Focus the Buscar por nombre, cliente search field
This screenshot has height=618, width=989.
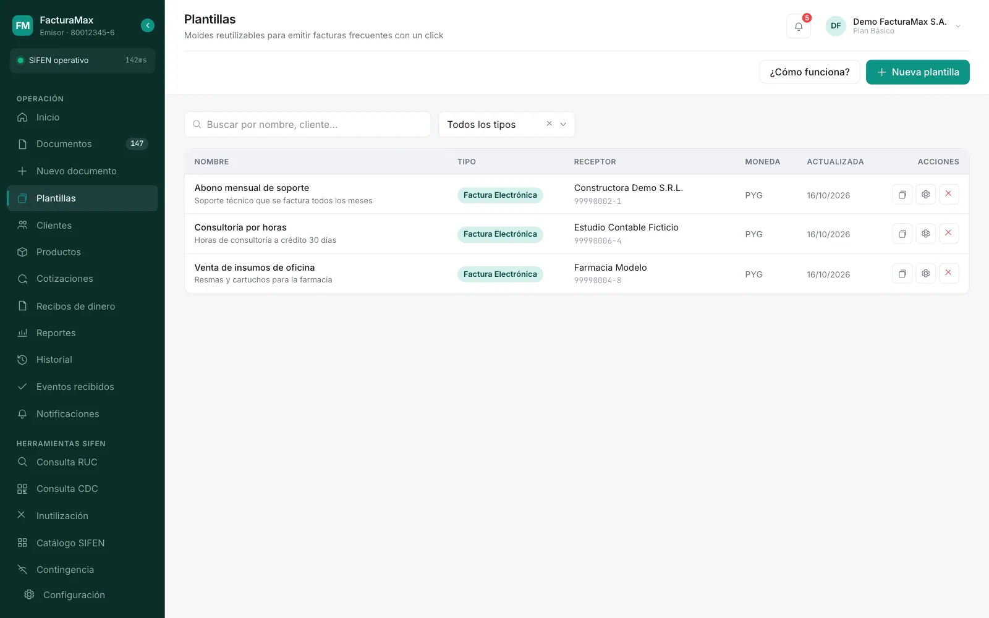point(308,124)
